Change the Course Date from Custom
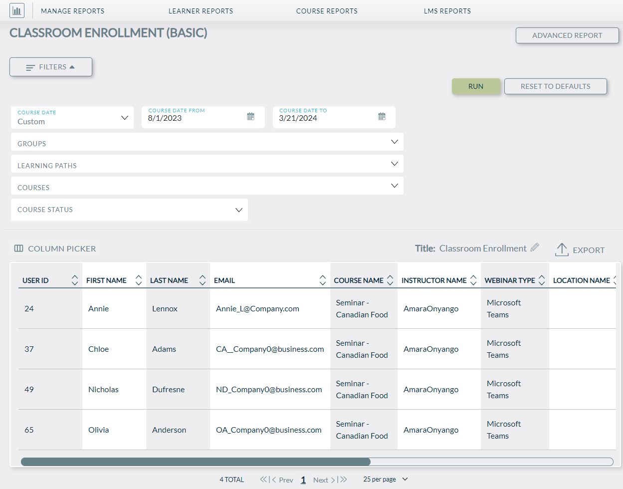 124,117
